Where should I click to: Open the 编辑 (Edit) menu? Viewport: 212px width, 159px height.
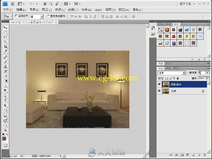click(21, 10)
